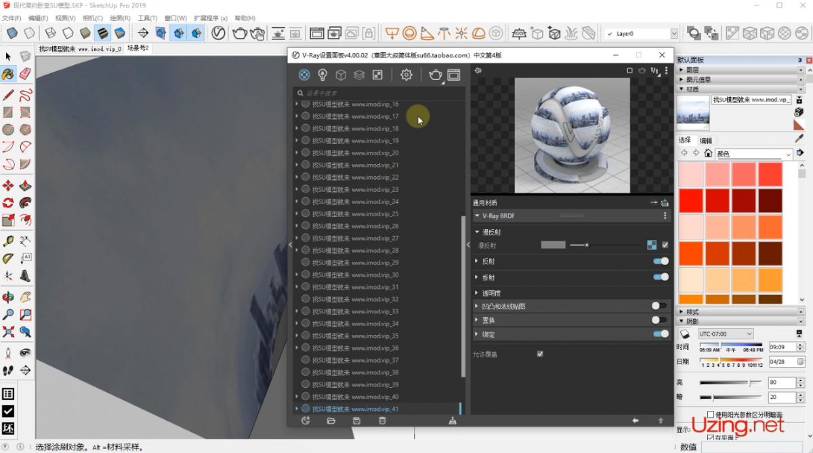This screenshot has height=453, width=813.
Task: Enable the 置换 displacement switch
Action: coord(659,320)
